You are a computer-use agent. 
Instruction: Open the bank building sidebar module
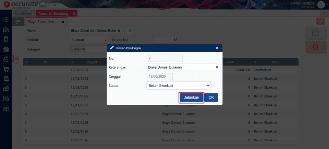click(6, 49)
